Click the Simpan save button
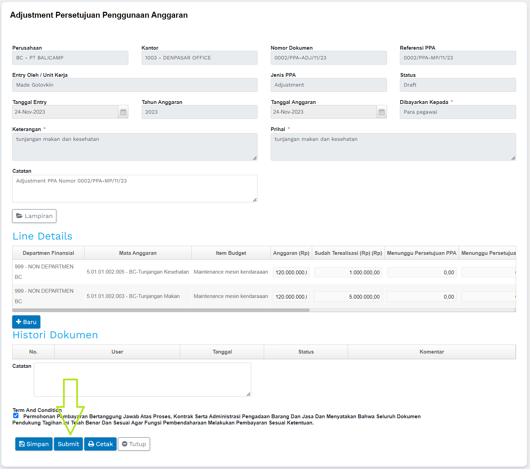The height and width of the screenshot is (469, 530). [34, 444]
